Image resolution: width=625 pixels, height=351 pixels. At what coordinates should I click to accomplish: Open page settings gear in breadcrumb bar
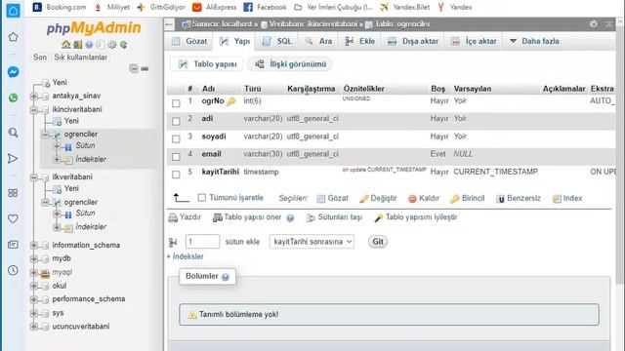coord(594,23)
